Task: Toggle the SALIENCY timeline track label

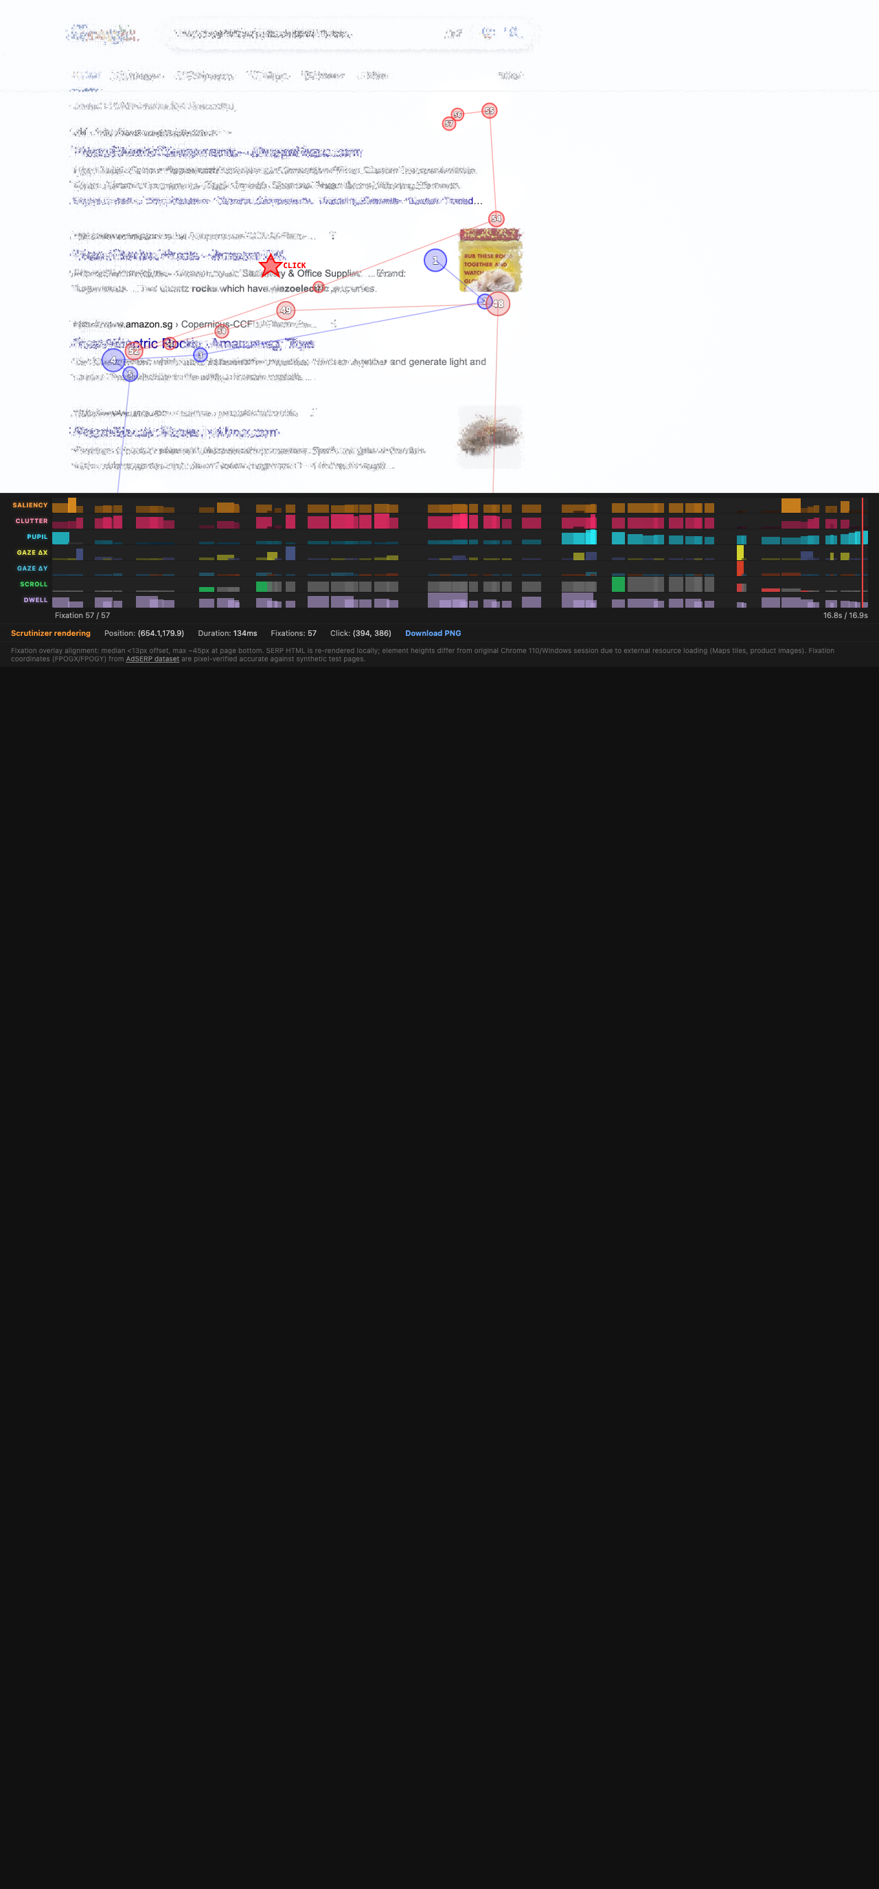Action: click(x=30, y=505)
